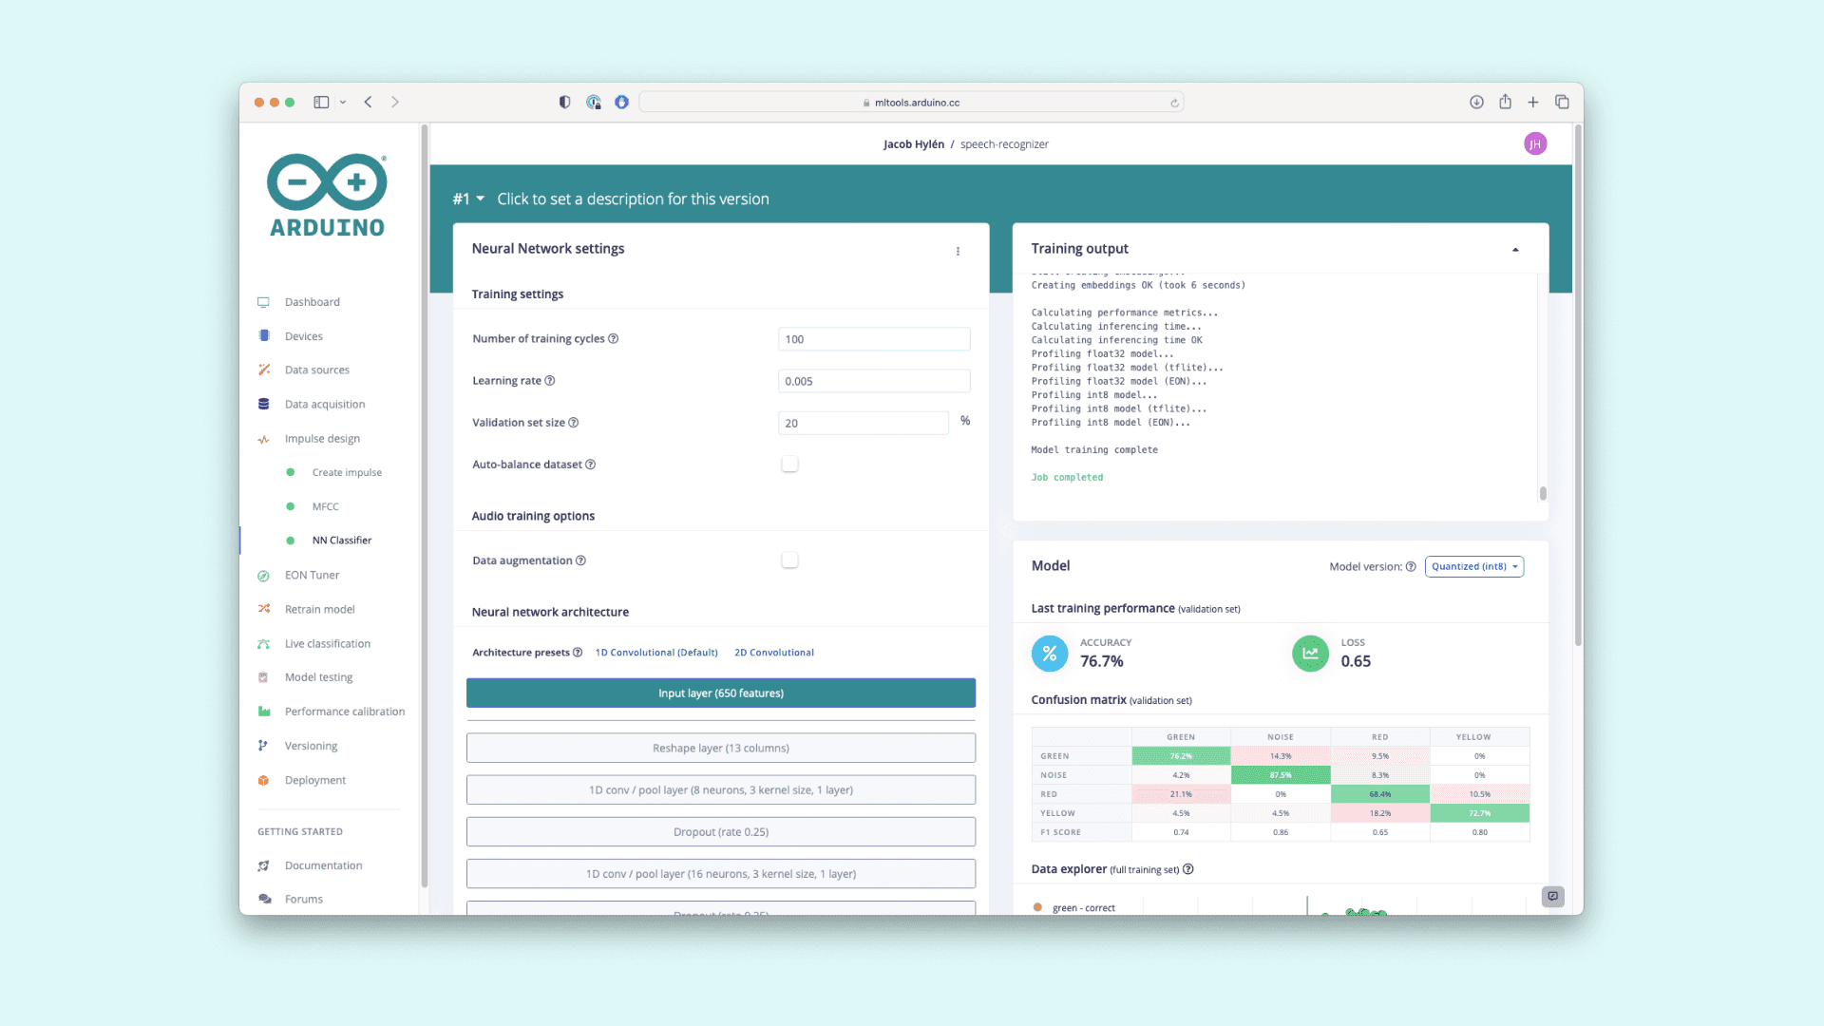
Task: Go to MFCC under Impulse design
Action: coord(325,506)
